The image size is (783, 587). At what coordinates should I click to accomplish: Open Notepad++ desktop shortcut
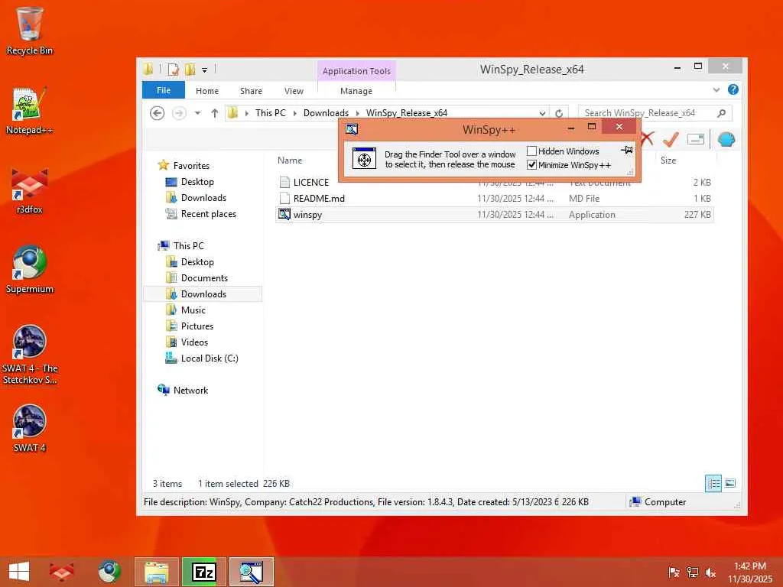click(29, 111)
